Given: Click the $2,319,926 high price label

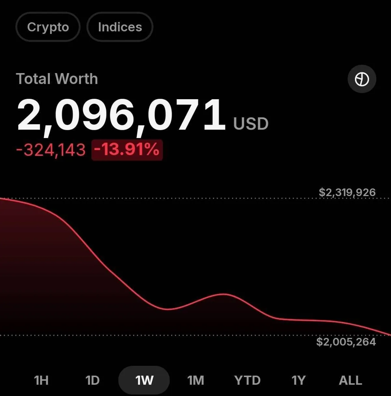Looking at the screenshot, I should pos(347,192).
